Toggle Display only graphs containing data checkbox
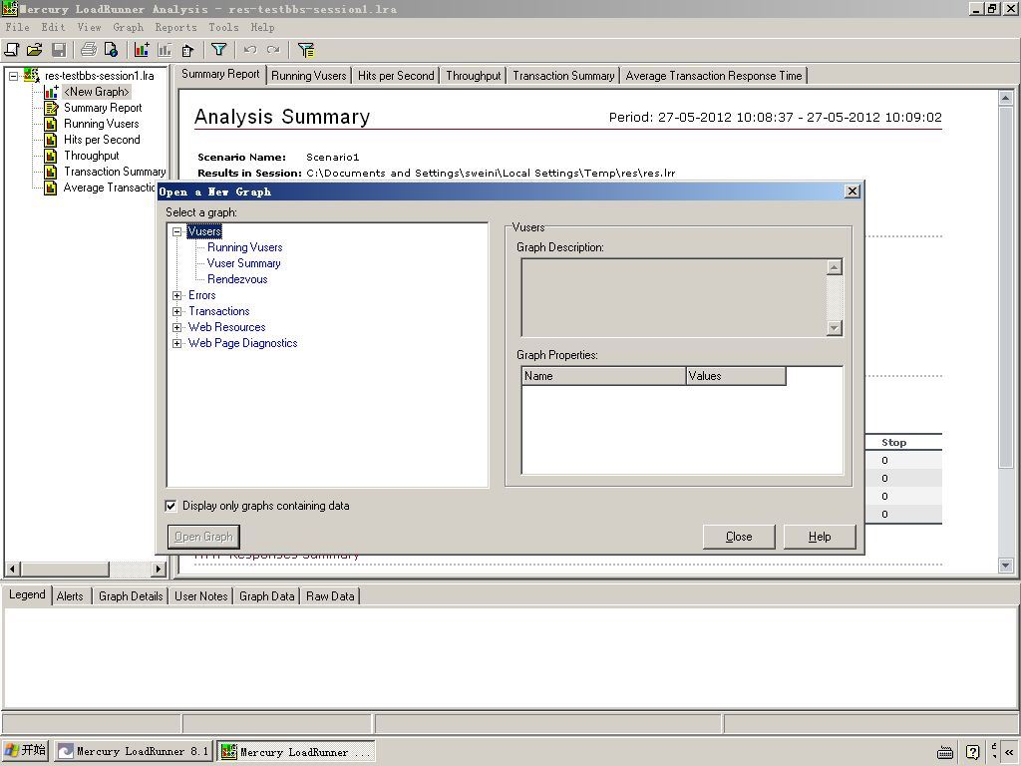Image resolution: width=1021 pixels, height=766 pixels. tap(170, 506)
